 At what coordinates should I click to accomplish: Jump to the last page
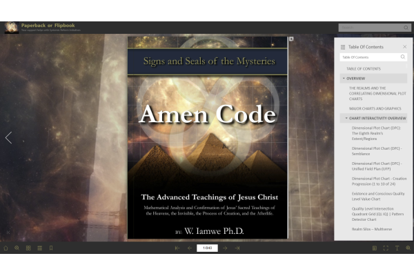click(x=237, y=248)
